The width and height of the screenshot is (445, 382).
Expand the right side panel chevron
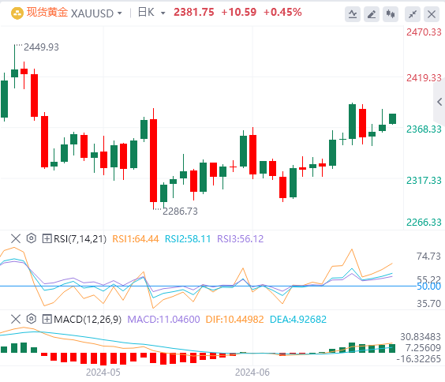point(439,102)
